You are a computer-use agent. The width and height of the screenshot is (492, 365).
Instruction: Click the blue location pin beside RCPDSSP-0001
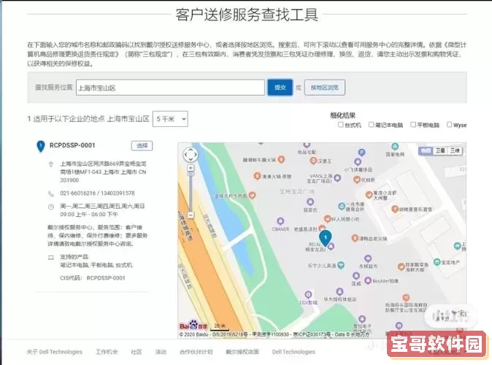pos(41,146)
